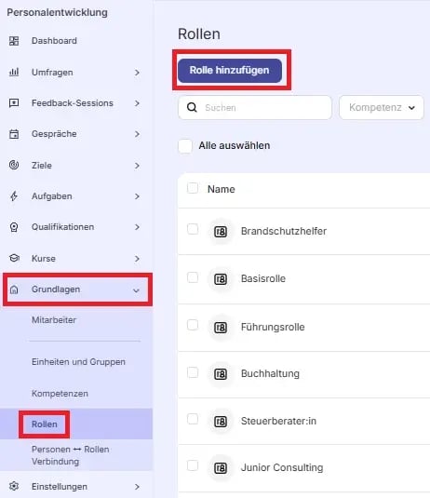This screenshot has width=430, height=498.
Task: Select the Brandschutzhelfer row checkbox
Action: [193, 229]
